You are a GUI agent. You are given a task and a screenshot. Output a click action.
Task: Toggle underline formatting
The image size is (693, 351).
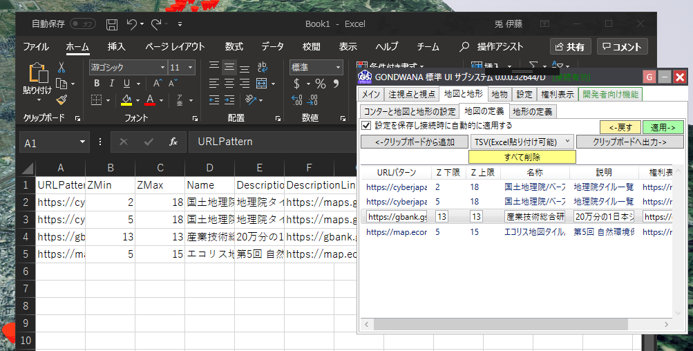click(x=127, y=84)
